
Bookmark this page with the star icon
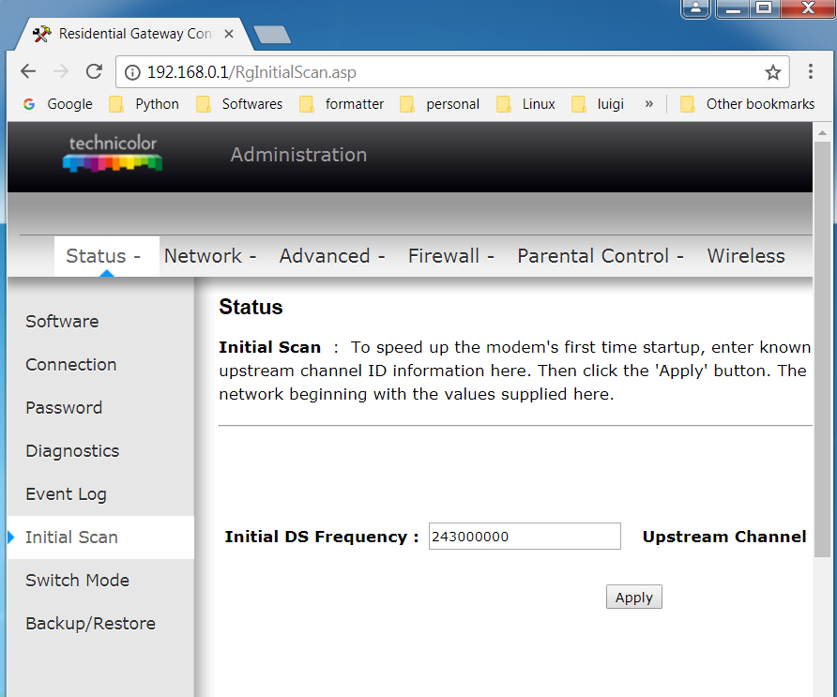tap(772, 71)
